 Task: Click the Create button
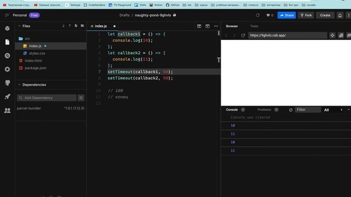click(325, 15)
